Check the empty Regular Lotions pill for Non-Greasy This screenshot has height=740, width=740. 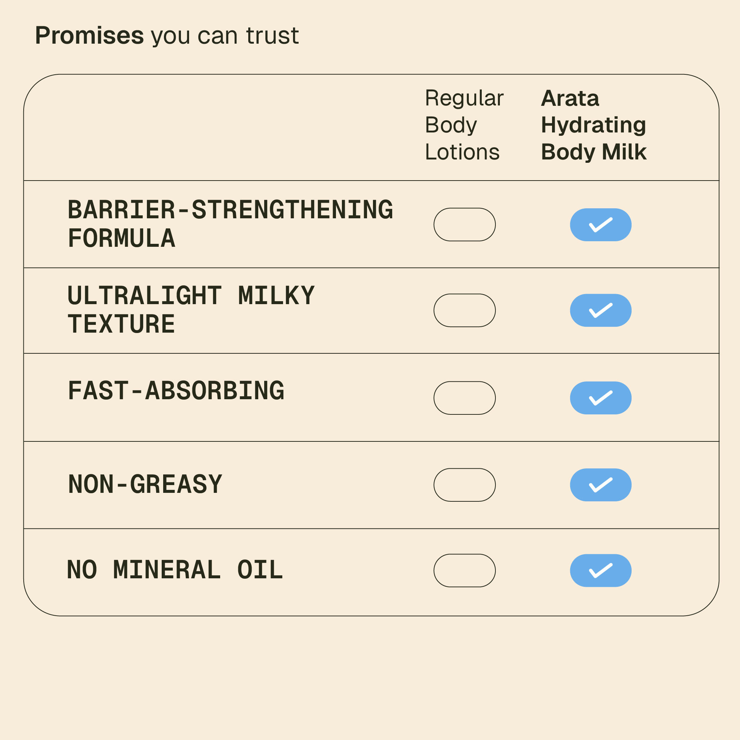(x=464, y=485)
